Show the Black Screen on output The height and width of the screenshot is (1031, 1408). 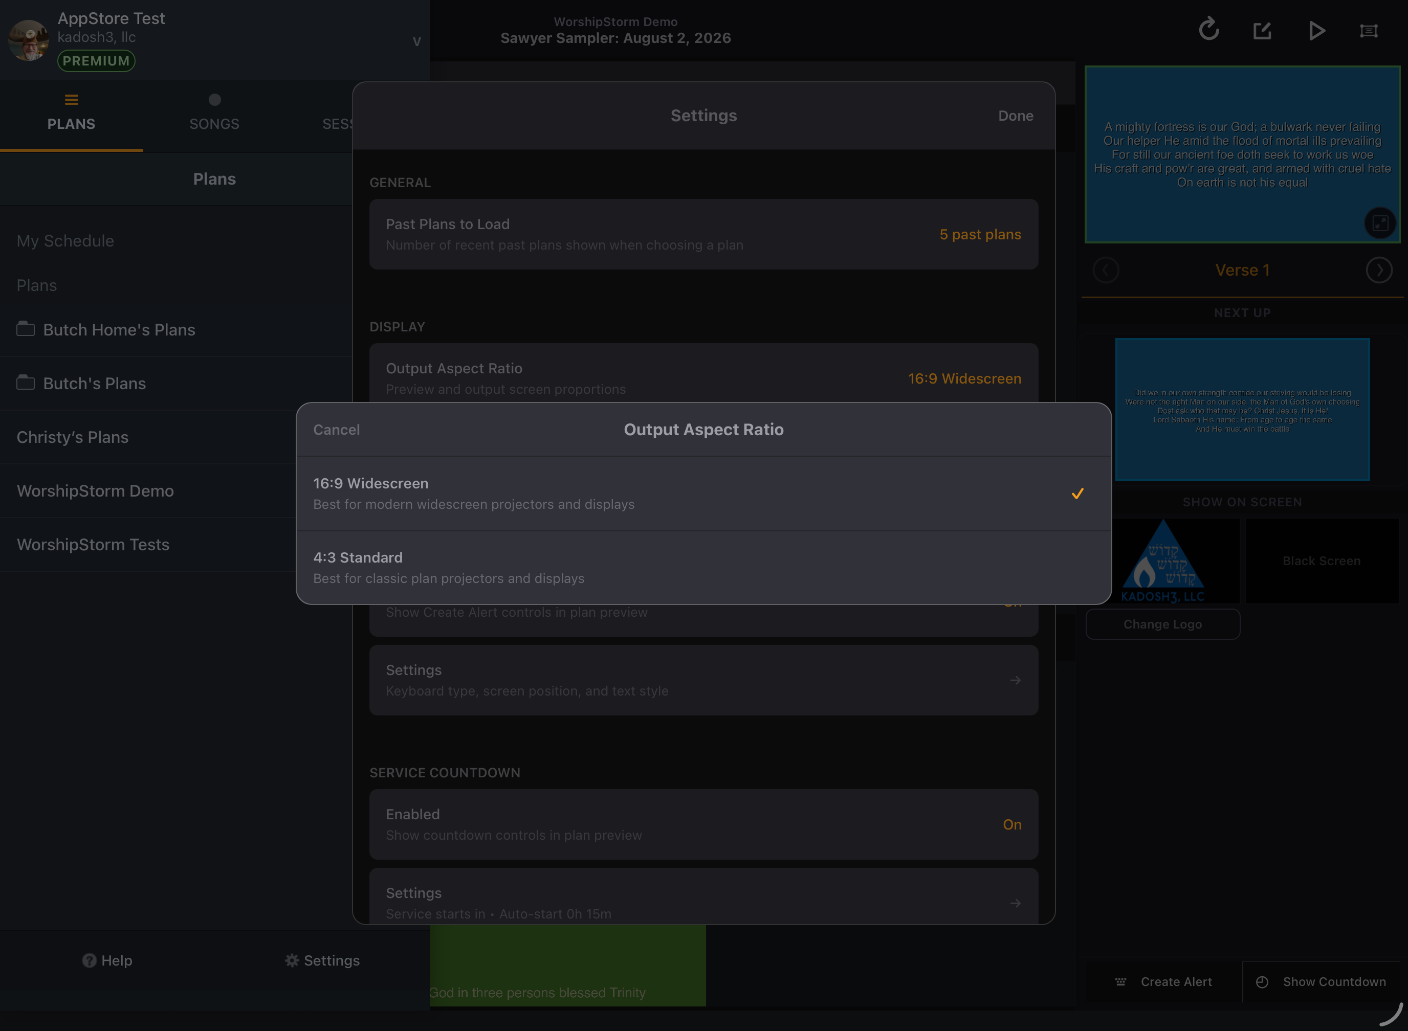1322,561
